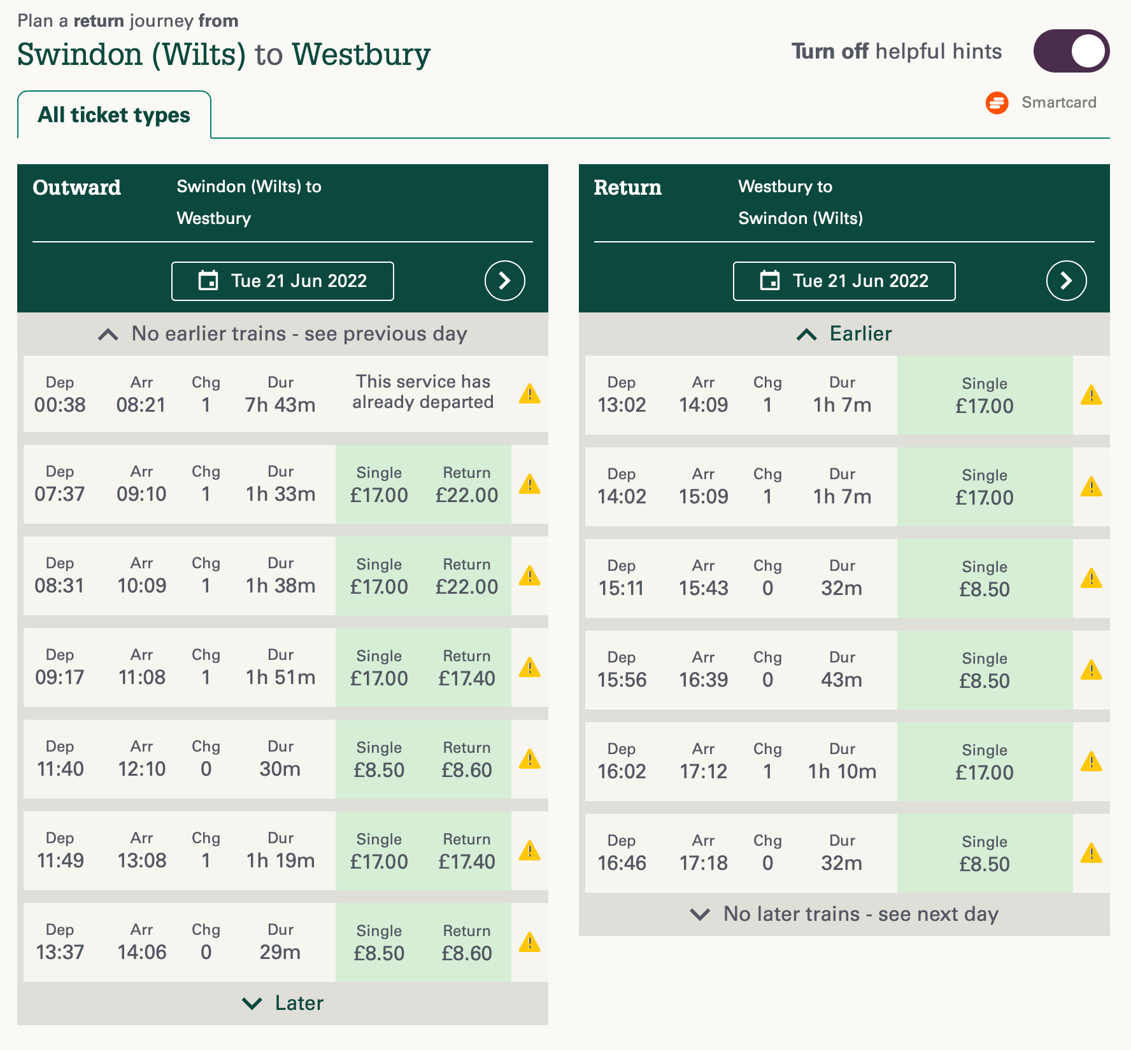
Task: Open return date picker Tue 21 Jun 2022
Action: coord(844,281)
